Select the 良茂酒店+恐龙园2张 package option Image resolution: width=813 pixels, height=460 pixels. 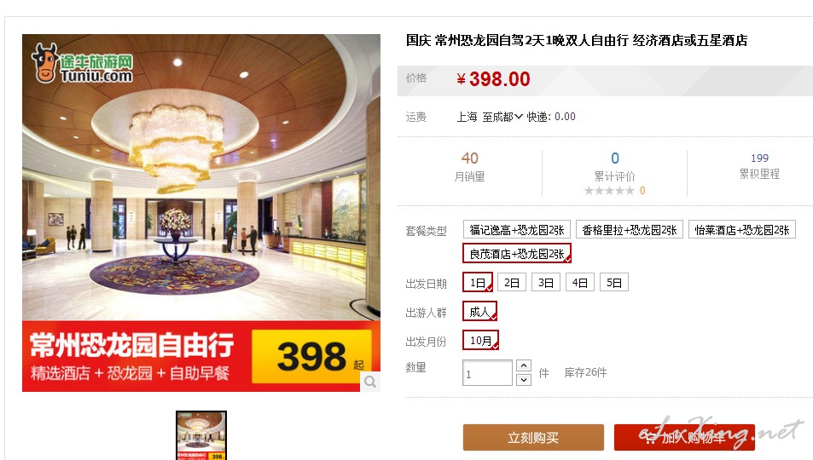pyautogui.click(x=517, y=253)
